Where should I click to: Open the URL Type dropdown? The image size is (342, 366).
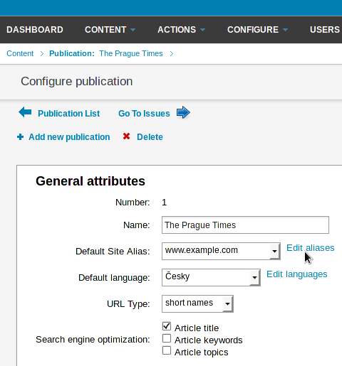click(x=197, y=303)
